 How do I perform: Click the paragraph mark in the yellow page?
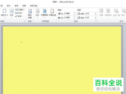[21, 42]
